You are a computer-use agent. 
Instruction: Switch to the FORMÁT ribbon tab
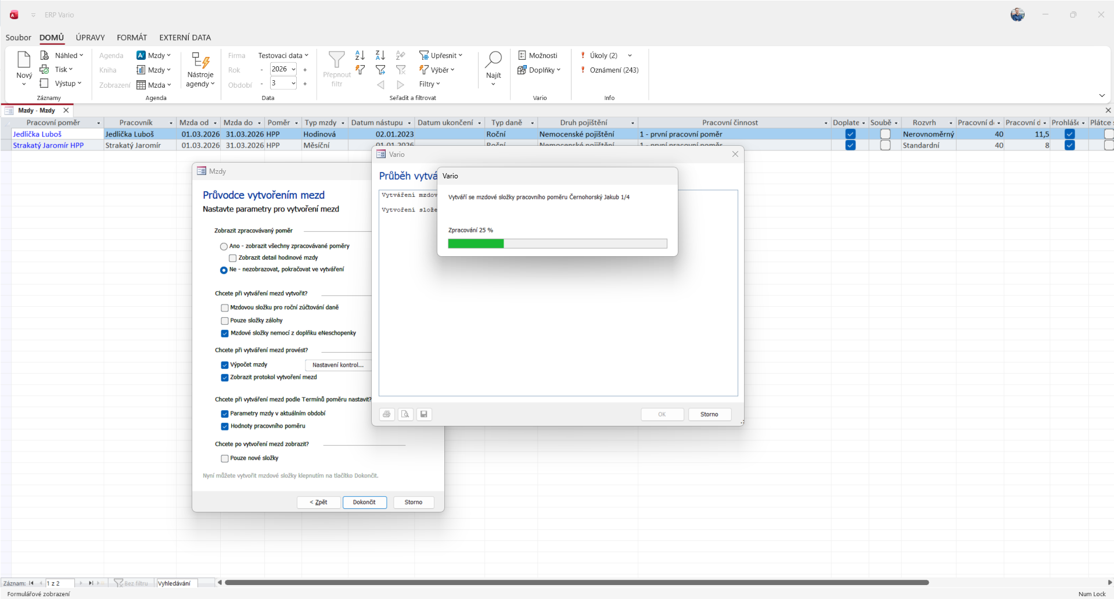pos(132,37)
